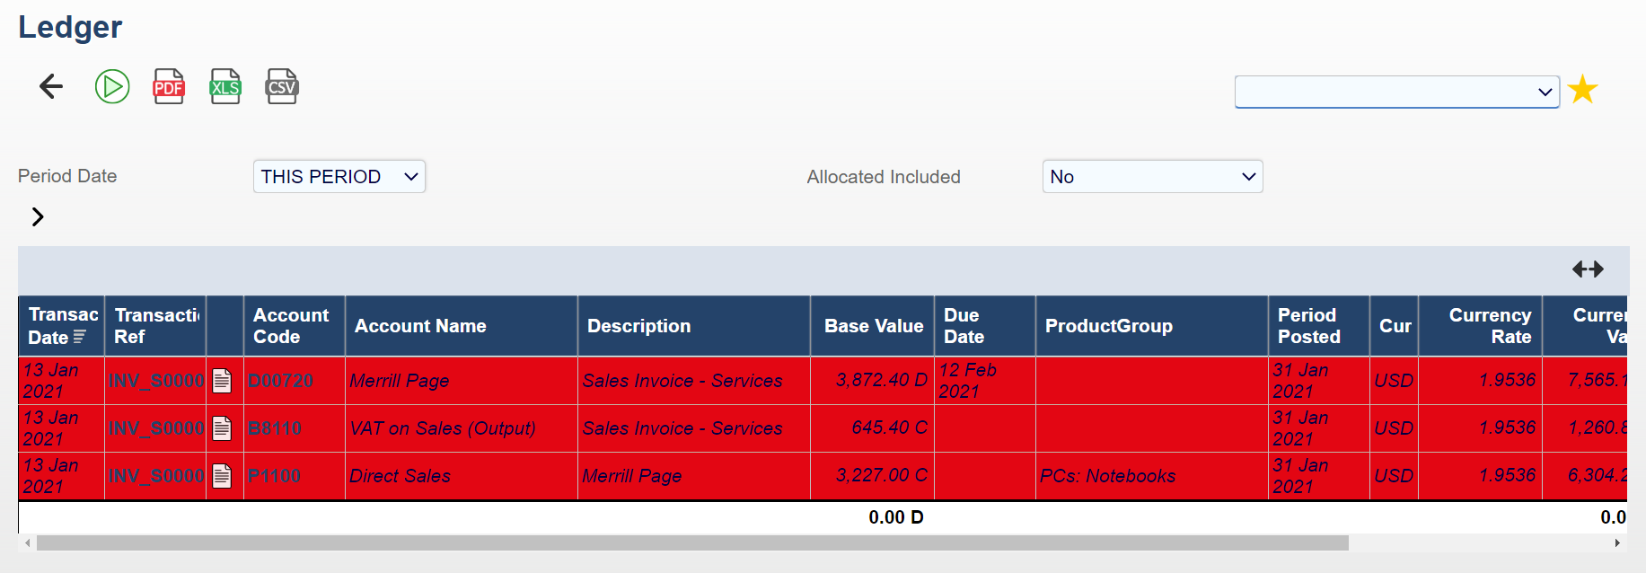Click the yellow favorite star icon
This screenshot has height=573, width=1646.
click(x=1582, y=90)
